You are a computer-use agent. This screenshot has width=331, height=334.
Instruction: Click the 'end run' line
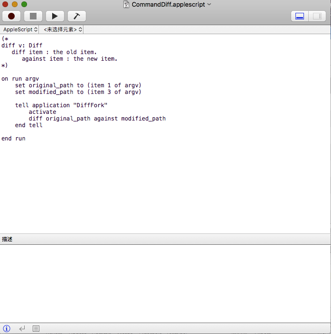[13, 139]
